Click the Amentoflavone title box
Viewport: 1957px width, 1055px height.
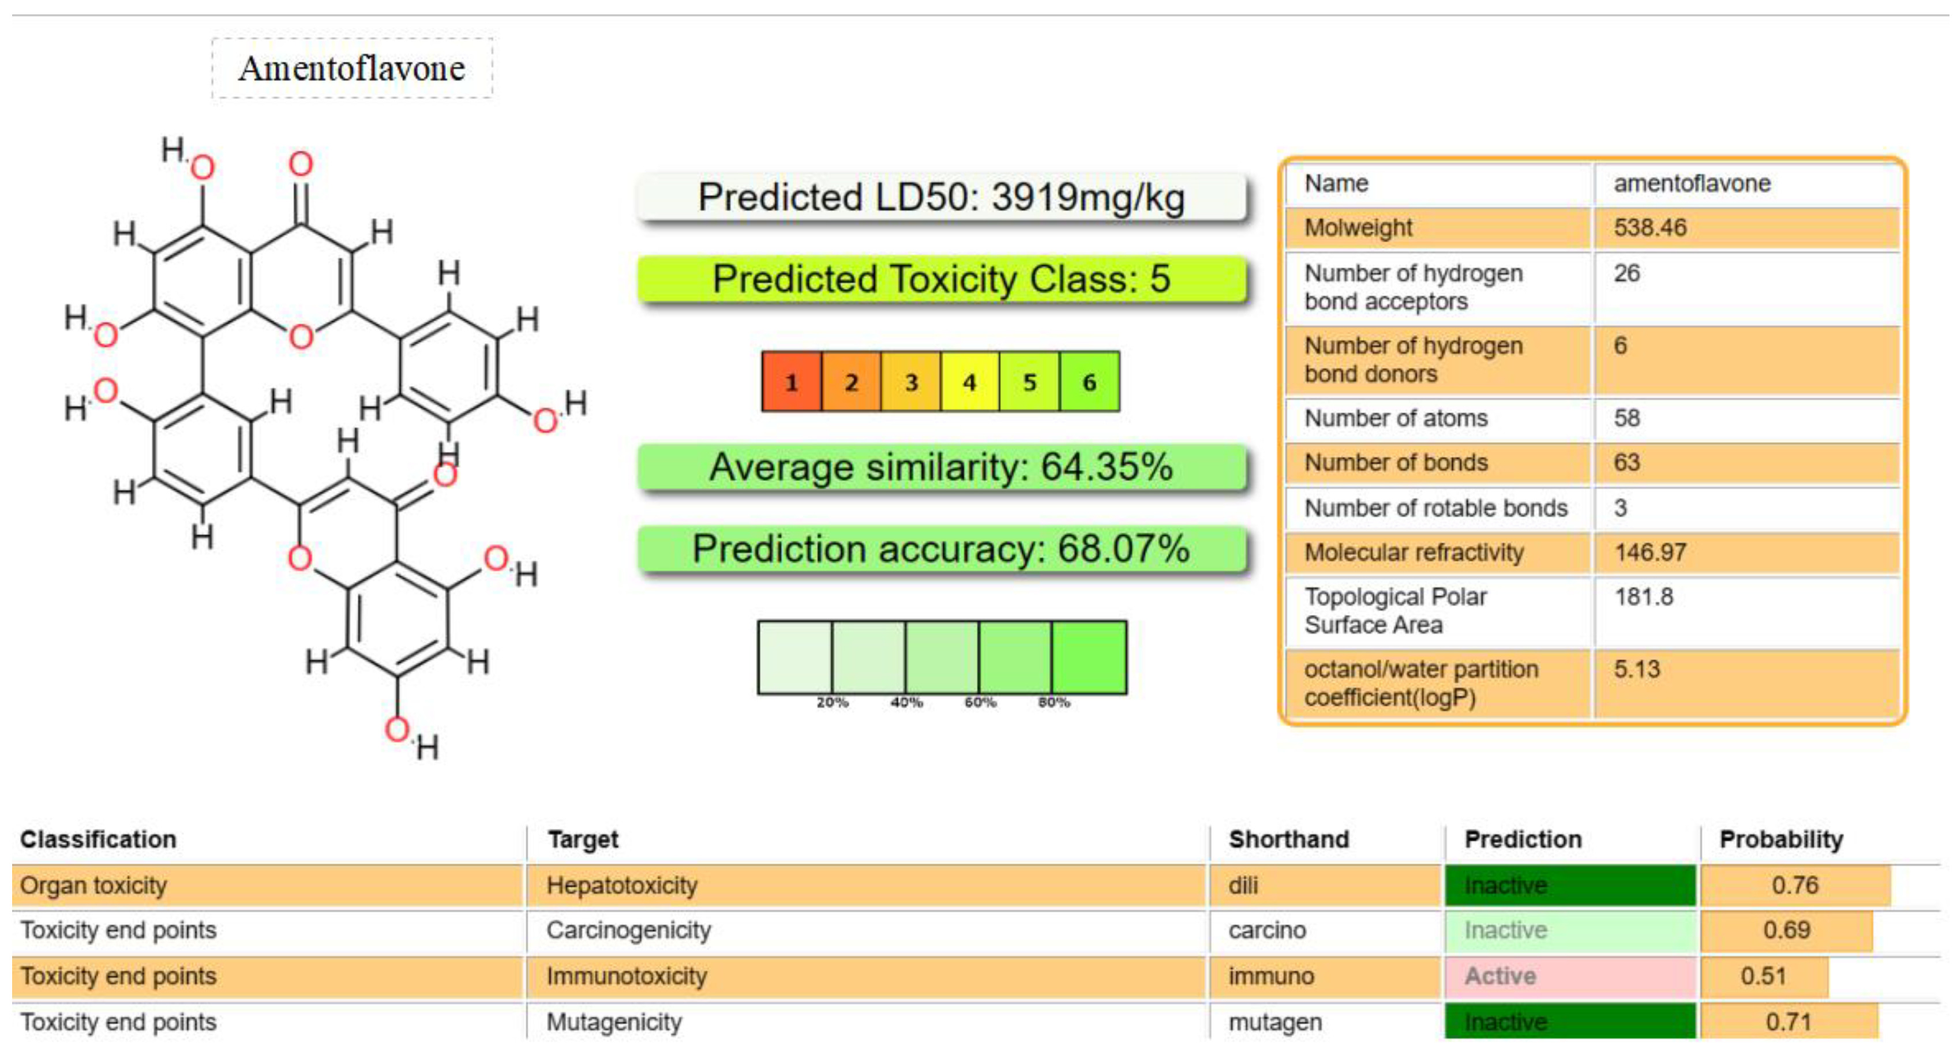[352, 69]
